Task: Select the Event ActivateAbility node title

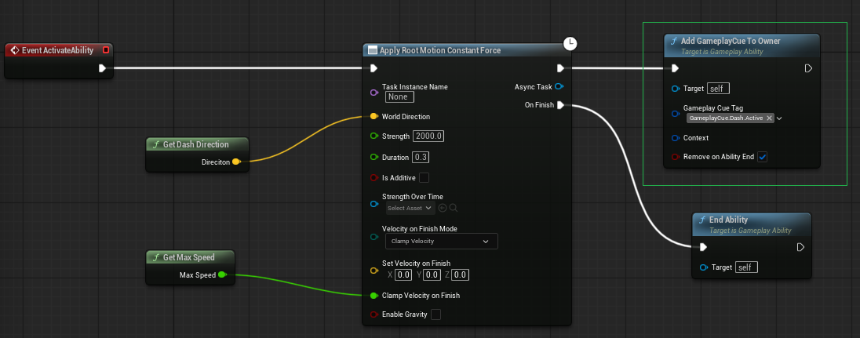Action: [57, 50]
